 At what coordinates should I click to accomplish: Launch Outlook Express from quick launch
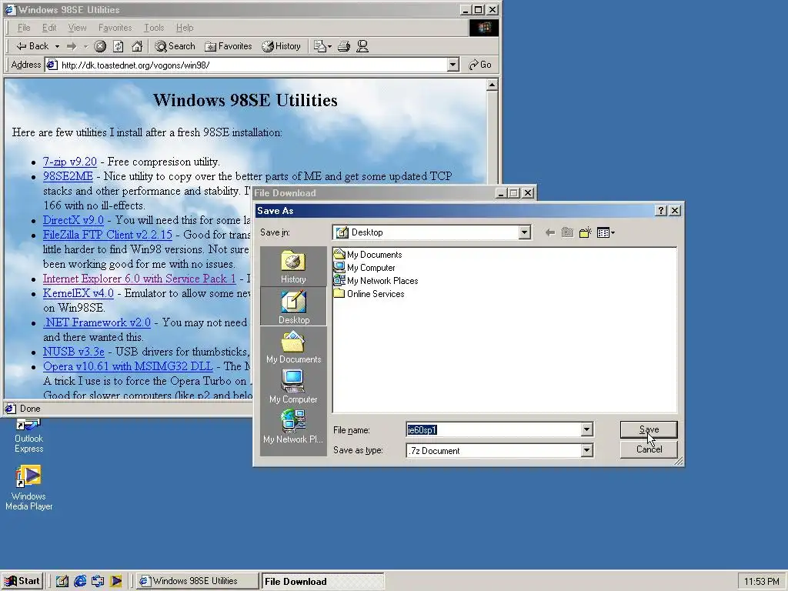(x=98, y=581)
